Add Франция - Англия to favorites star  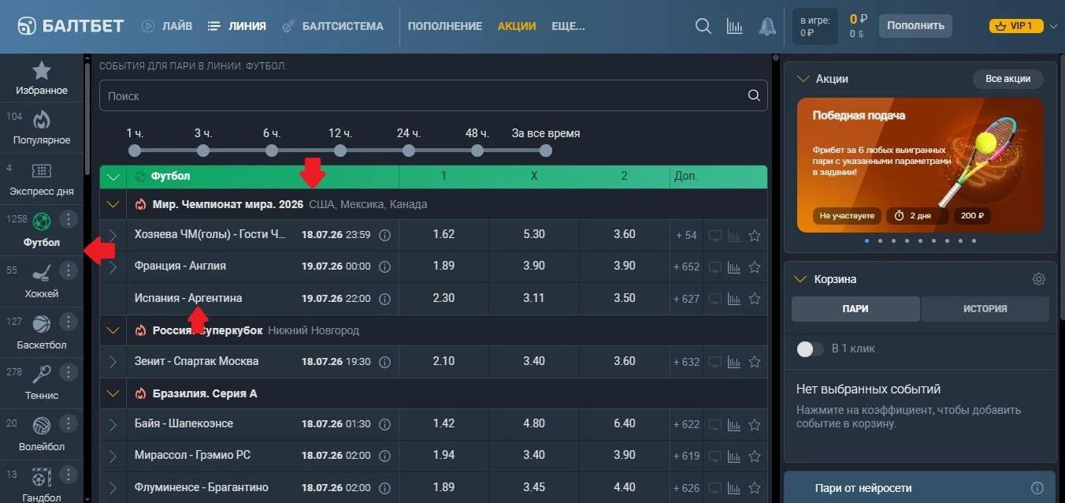755,266
